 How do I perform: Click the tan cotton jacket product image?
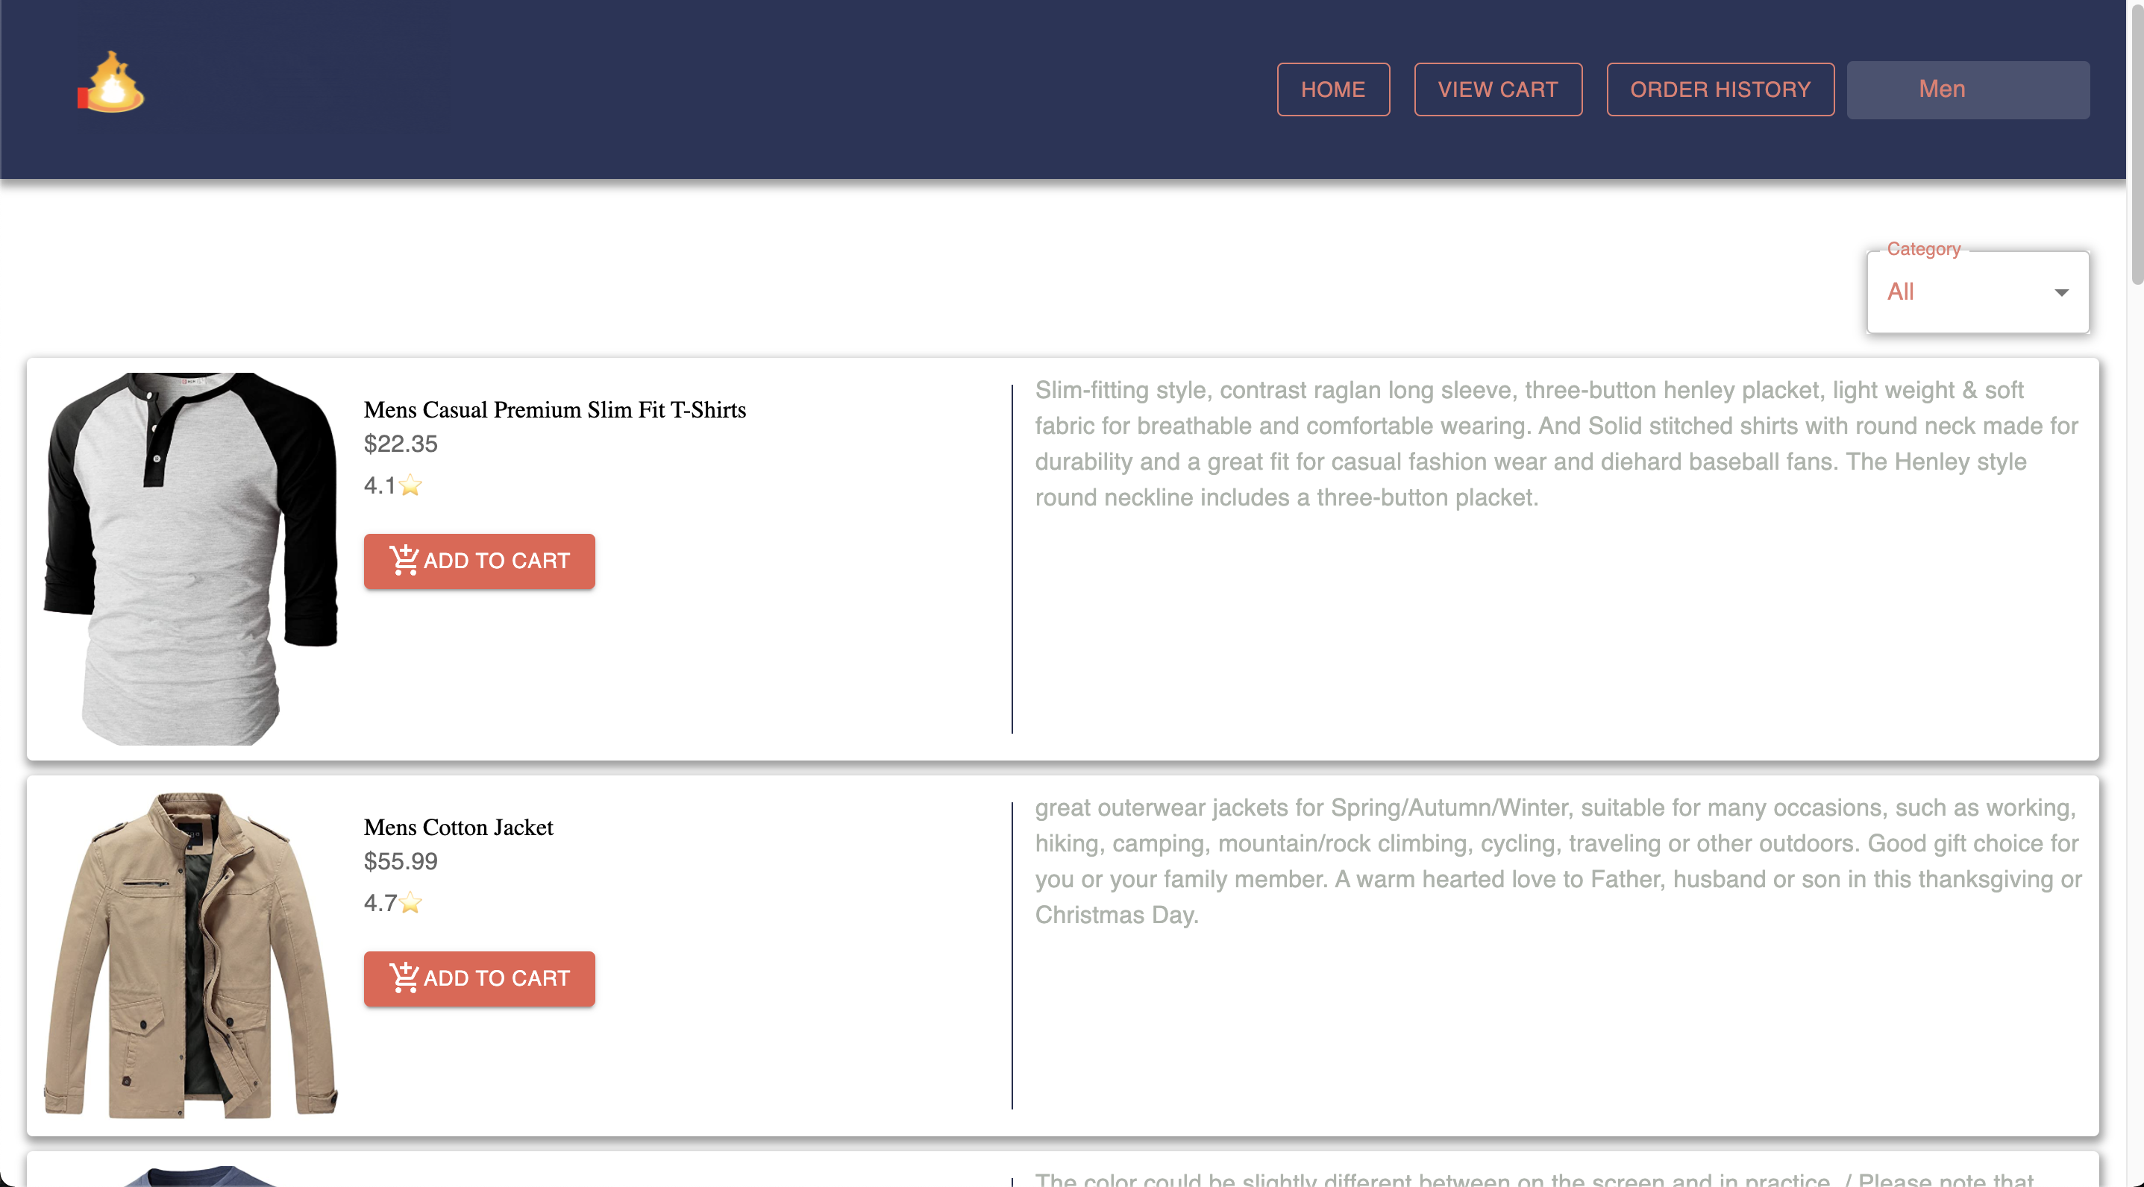tap(190, 955)
